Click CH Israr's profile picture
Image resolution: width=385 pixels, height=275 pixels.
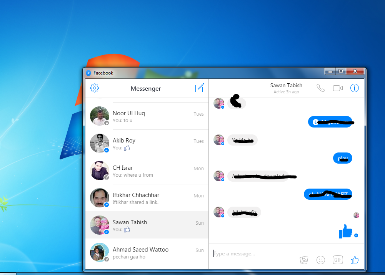100,171
